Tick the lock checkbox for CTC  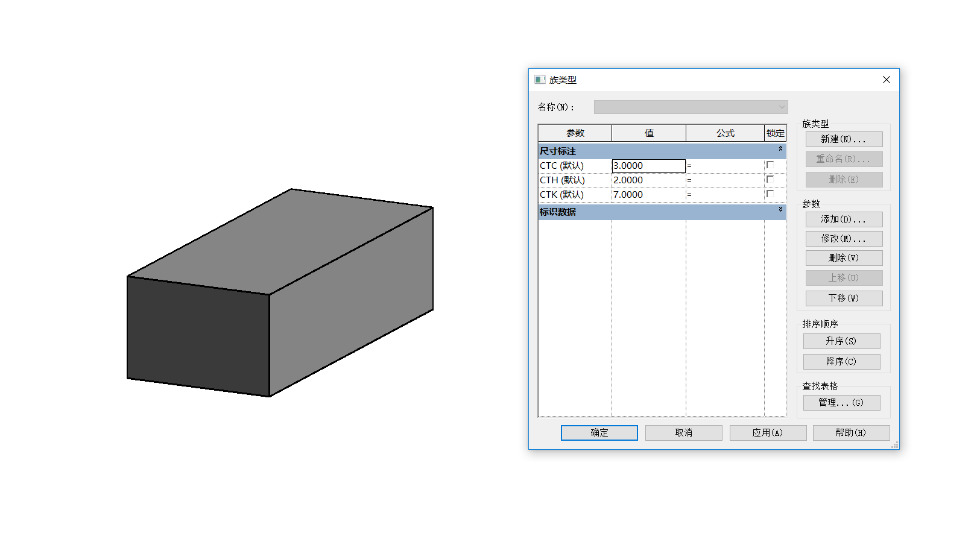tap(770, 165)
